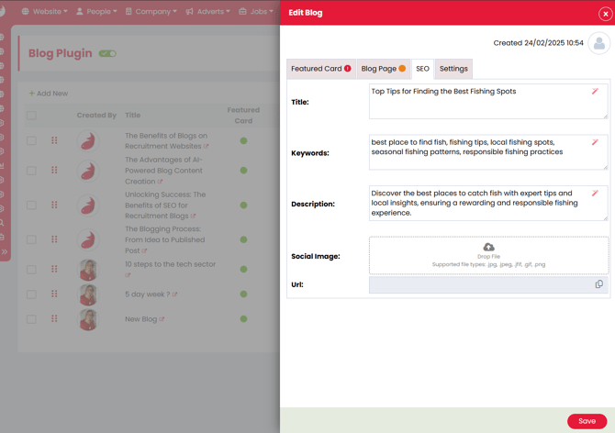Copy the Url using the copy icon

598,284
